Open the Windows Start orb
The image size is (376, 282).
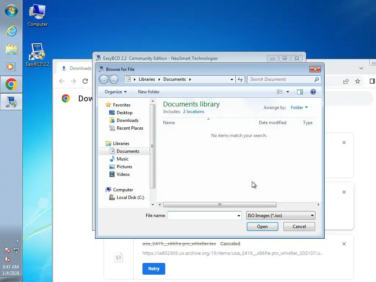point(11,11)
